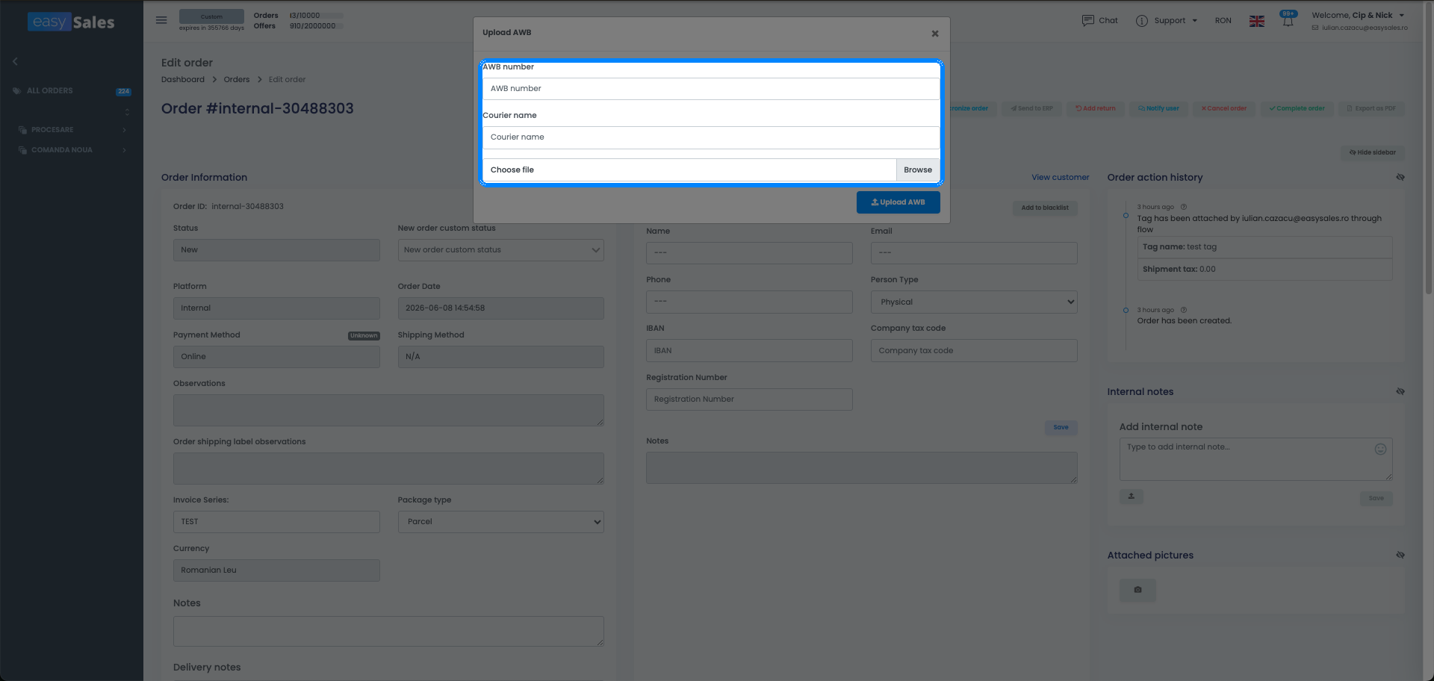Click the camera icon in Attached pictures

tap(1137, 591)
